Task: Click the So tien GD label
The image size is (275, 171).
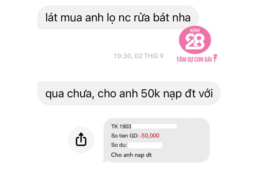Action: click(125, 136)
